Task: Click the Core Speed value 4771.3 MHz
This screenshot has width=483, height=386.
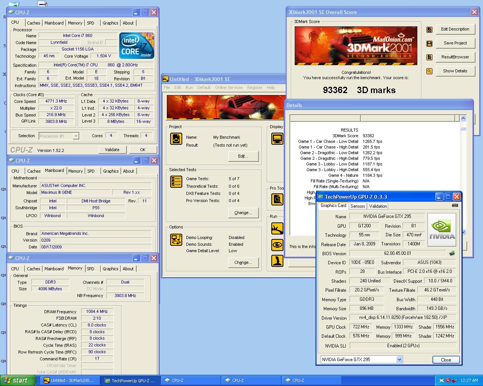Action: 56,101
